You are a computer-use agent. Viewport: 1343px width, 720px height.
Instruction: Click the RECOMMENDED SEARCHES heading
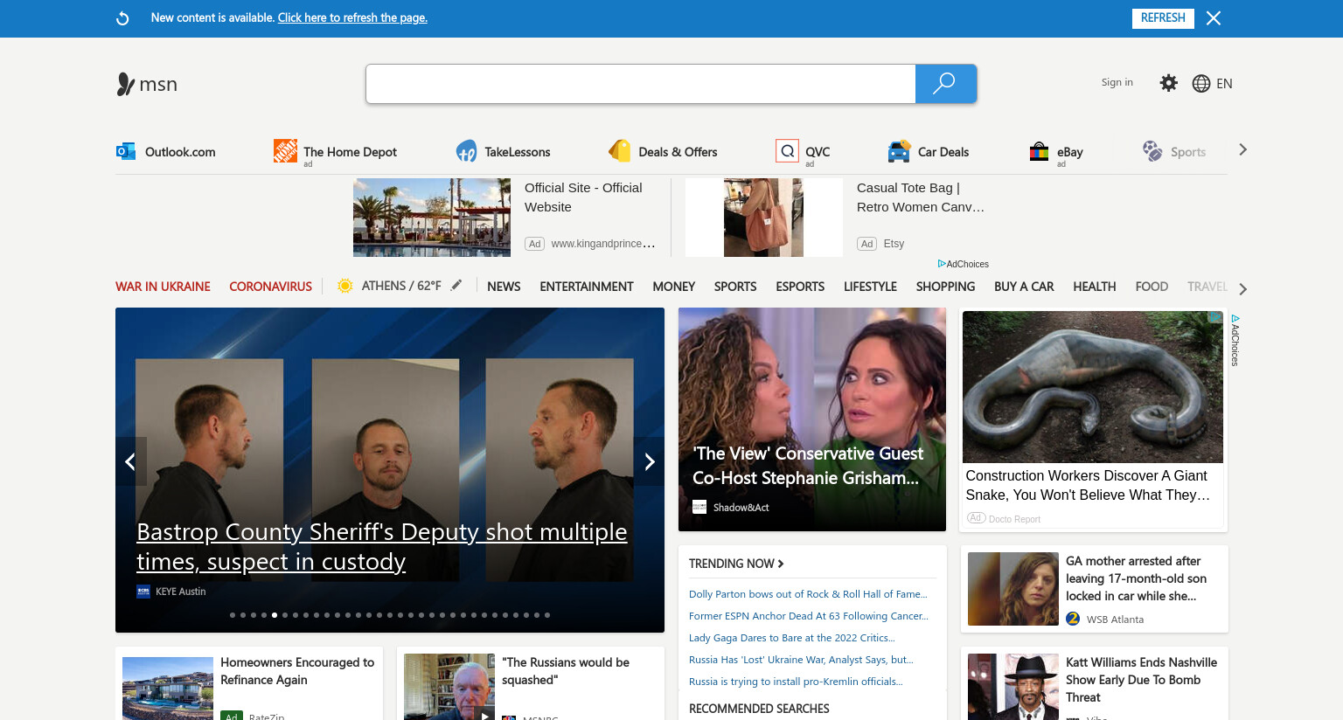point(759,709)
